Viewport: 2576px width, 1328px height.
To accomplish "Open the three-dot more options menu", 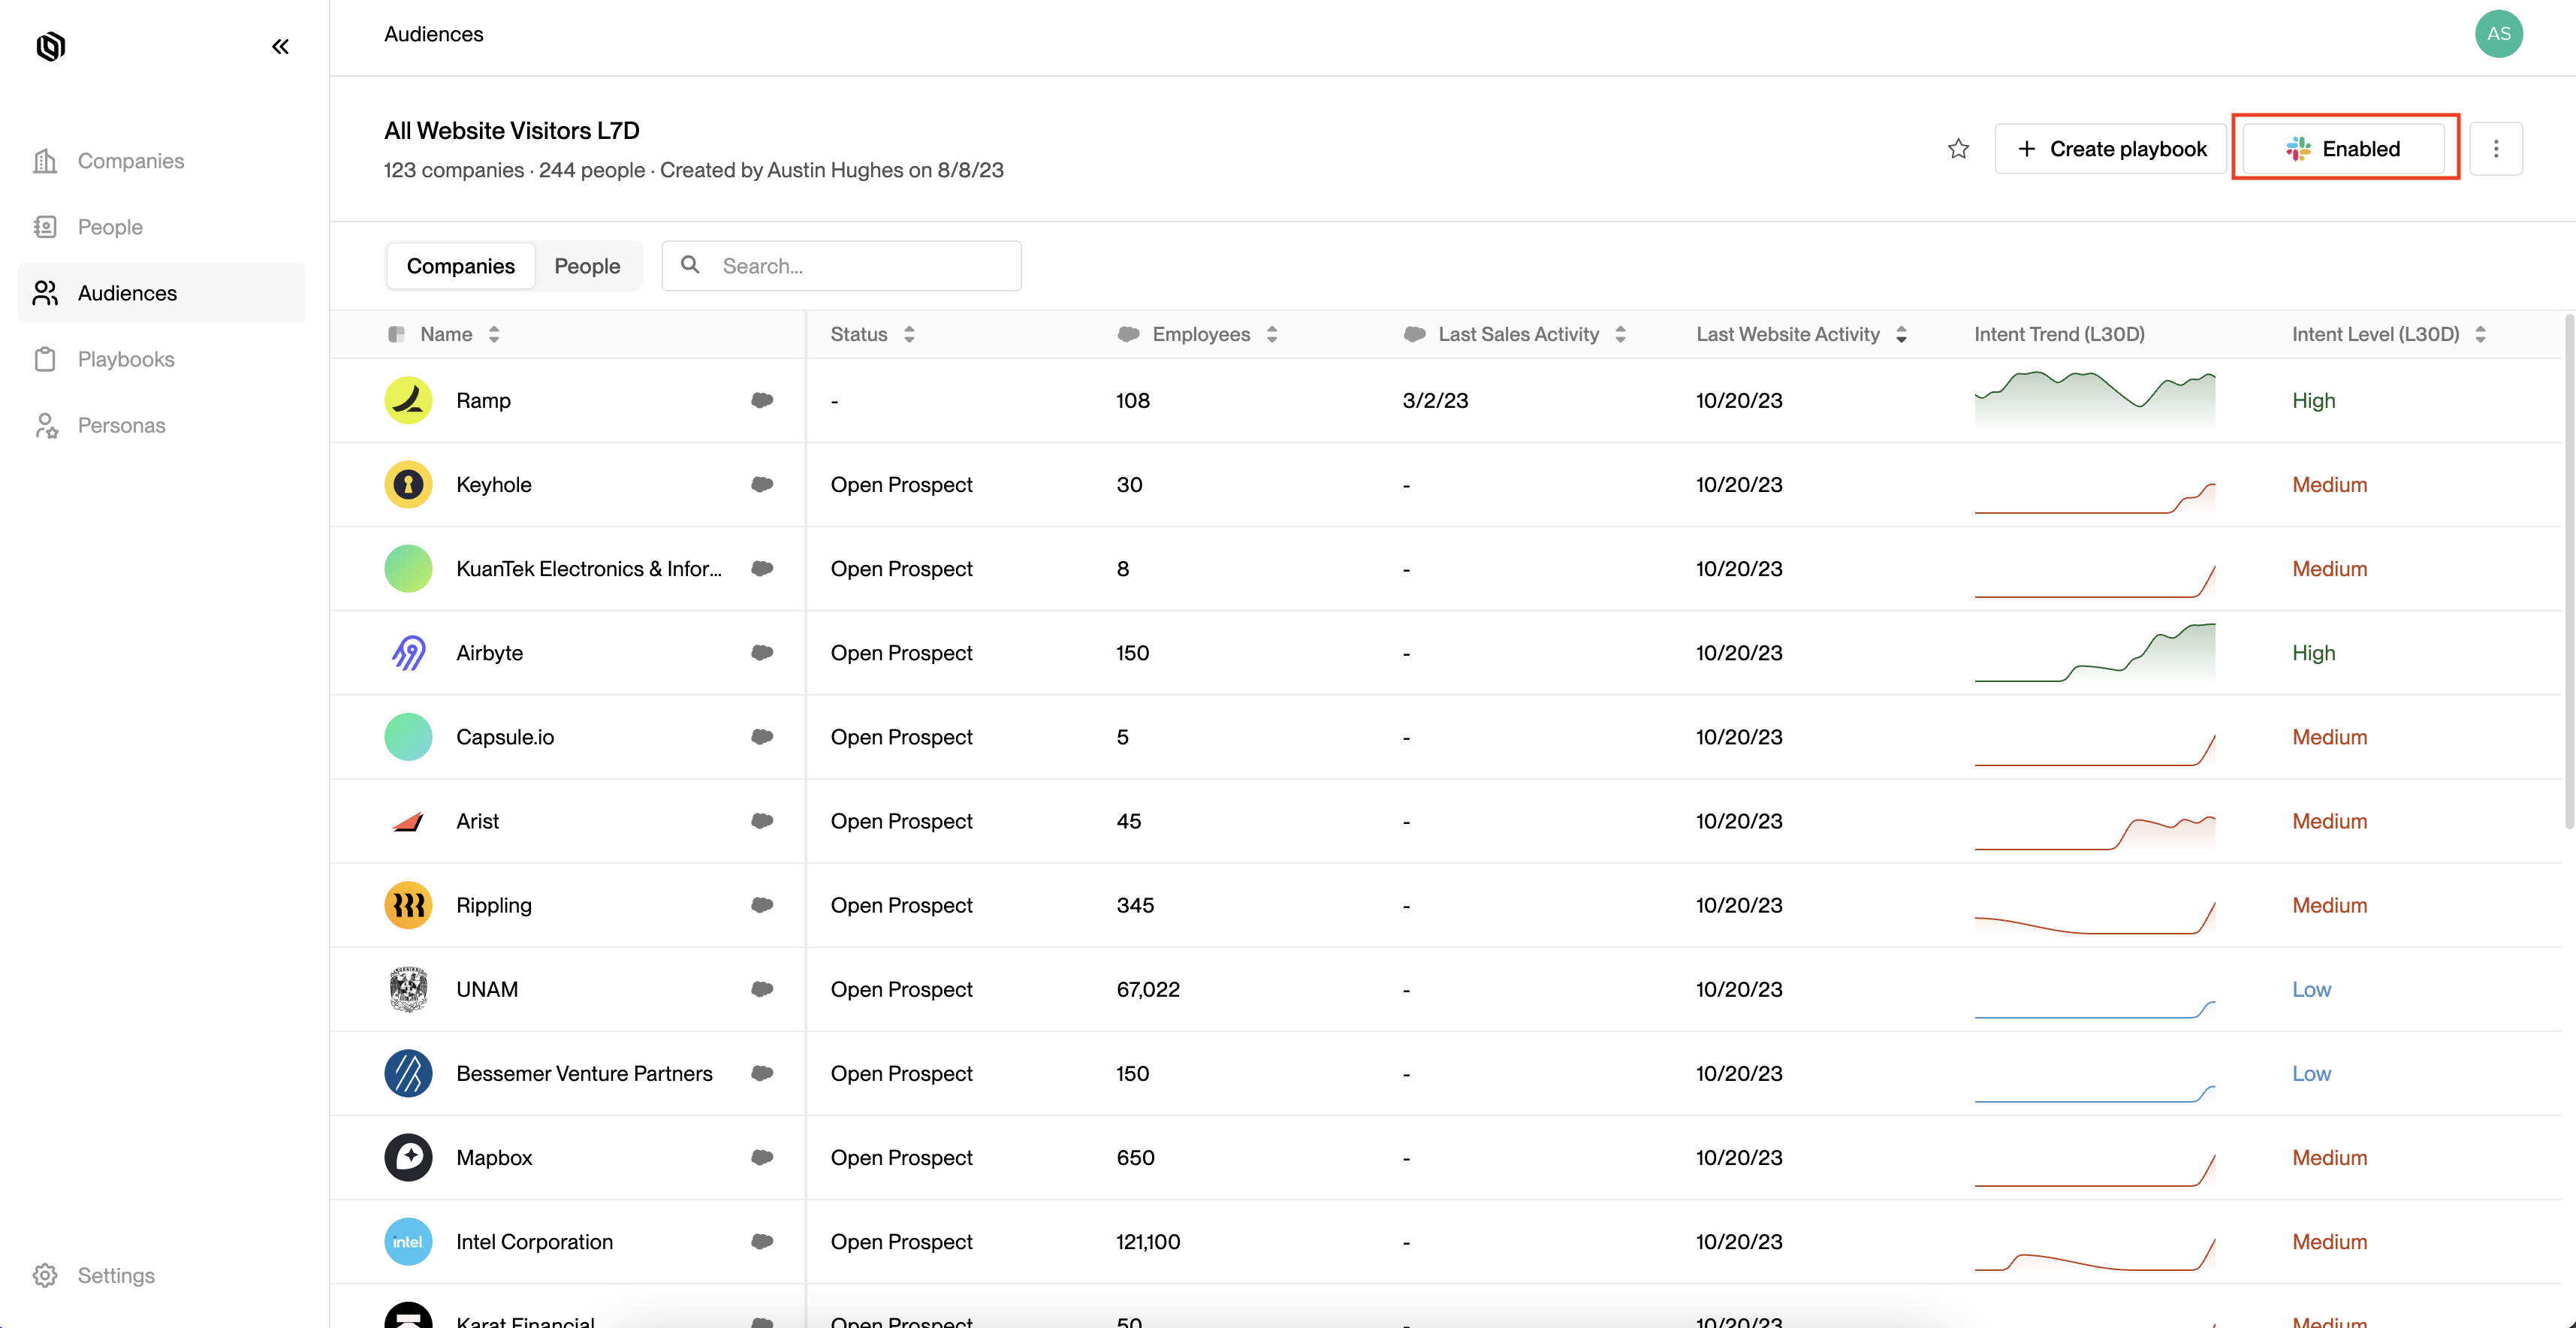I will point(2495,149).
